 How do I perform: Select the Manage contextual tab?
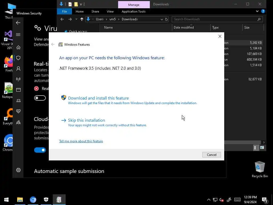[x=134, y=5]
